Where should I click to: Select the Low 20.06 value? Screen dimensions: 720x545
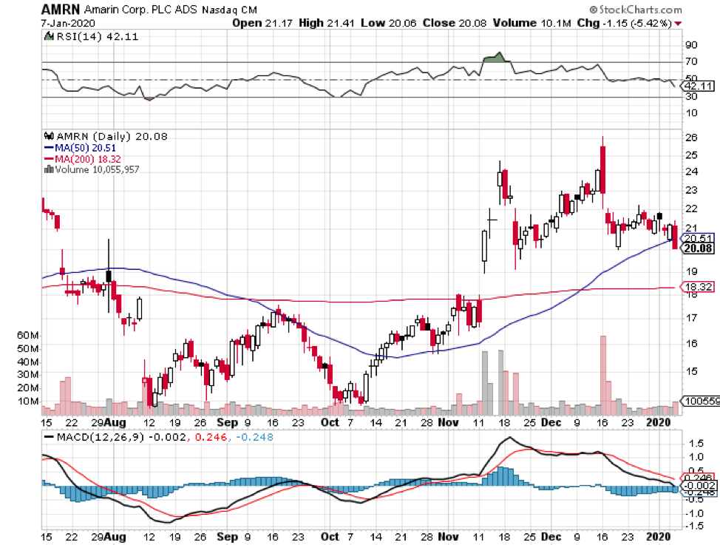pos(389,23)
